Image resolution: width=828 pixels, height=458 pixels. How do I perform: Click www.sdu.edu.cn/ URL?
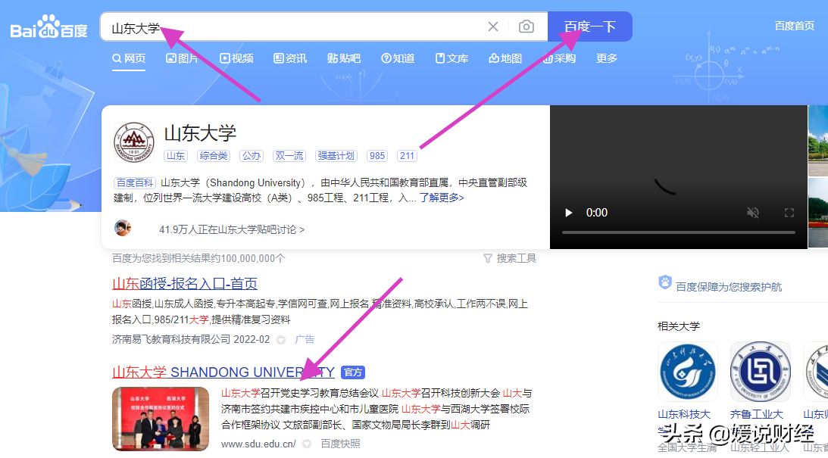(258, 444)
